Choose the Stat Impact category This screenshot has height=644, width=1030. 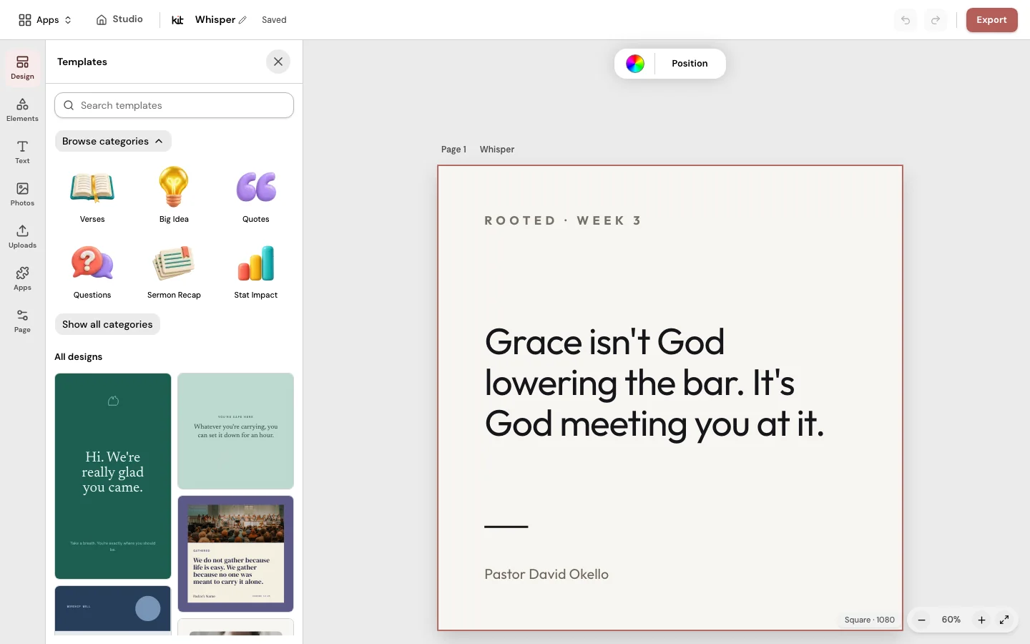point(256,271)
